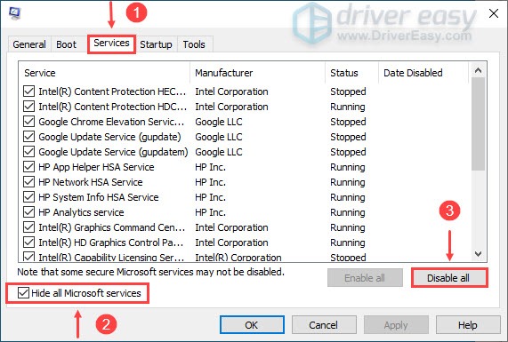Viewport: 508px width, 342px height.
Task: Uncheck Intel(R) Content Protection HEC service
Action: coord(28,91)
